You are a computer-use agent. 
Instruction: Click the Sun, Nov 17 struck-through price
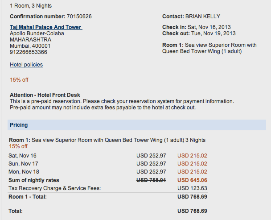151,164
